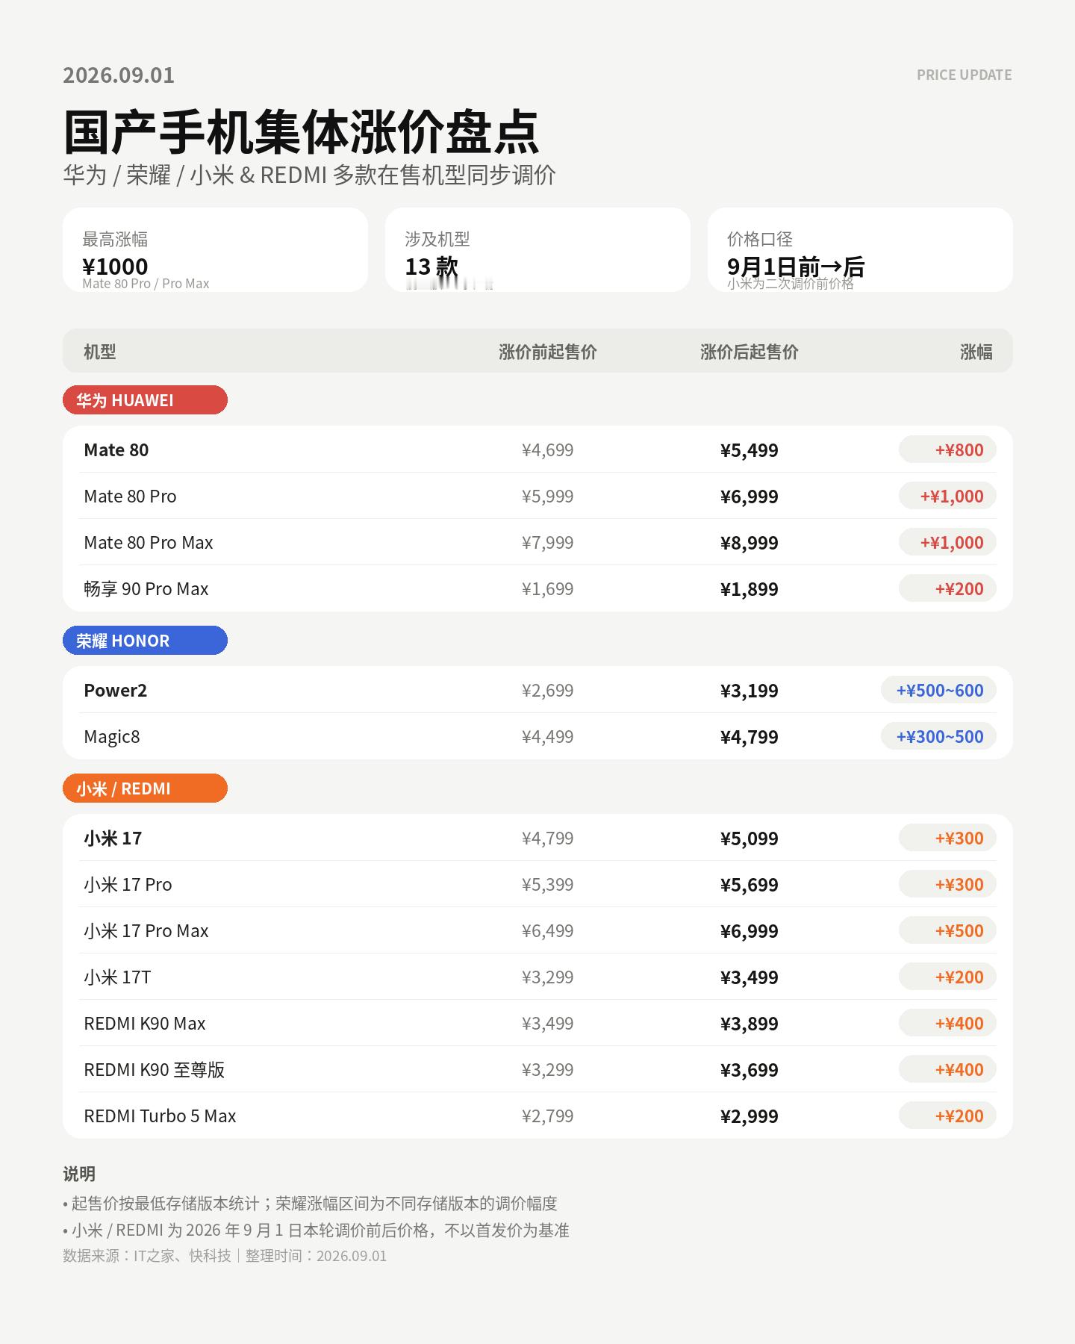Click the 小米 / REDMI brand badge
This screenshot has width=1075, height=1344.
(x=145, y=788)
